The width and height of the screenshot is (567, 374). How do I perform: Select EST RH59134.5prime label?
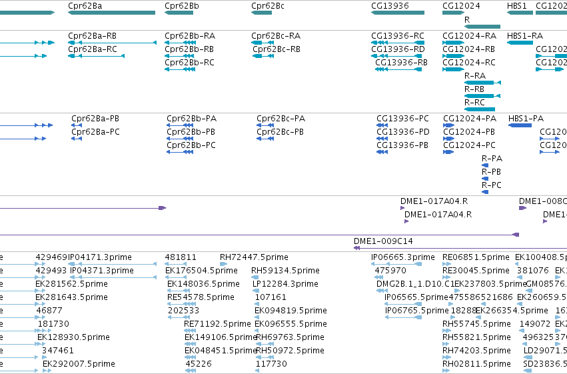coord(285,271)
